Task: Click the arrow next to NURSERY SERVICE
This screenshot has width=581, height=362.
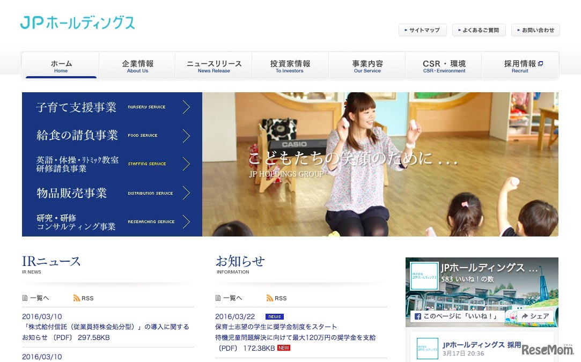Action: pyautogui.click(x=186, y=107)
